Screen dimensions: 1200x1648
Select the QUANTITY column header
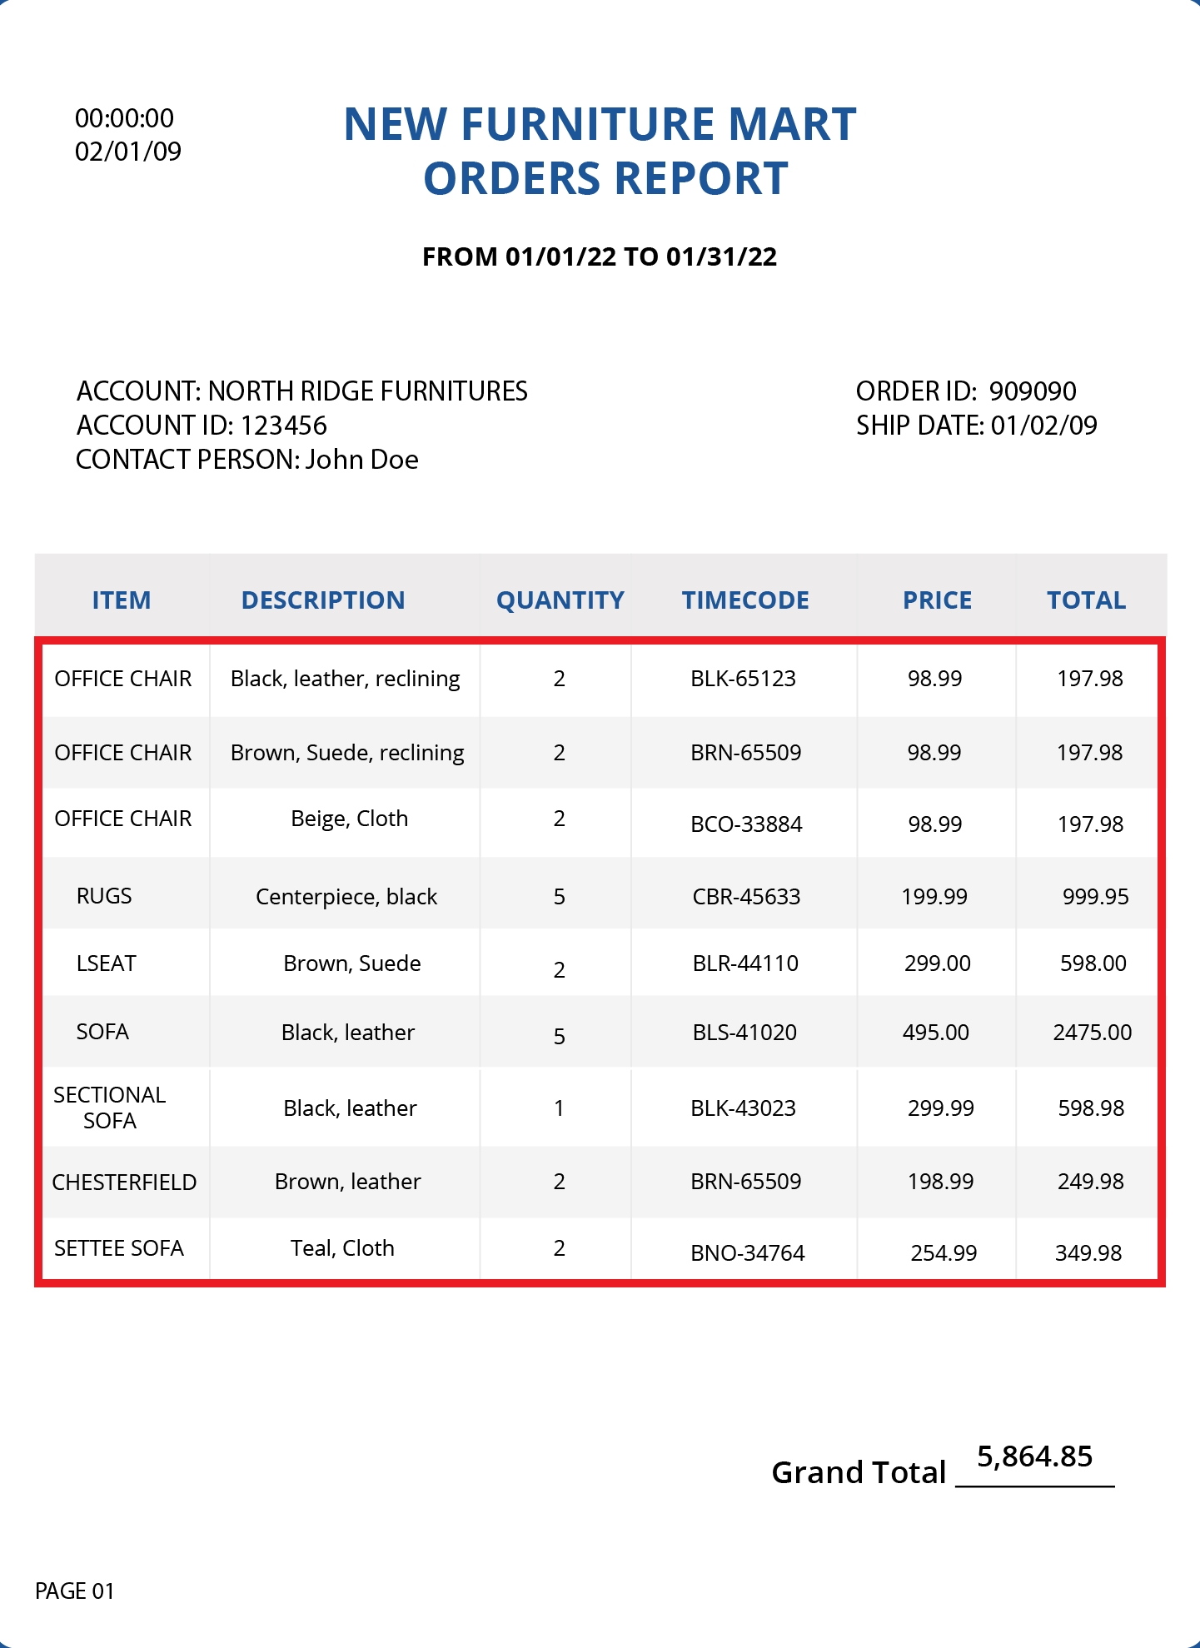(560, 600)
